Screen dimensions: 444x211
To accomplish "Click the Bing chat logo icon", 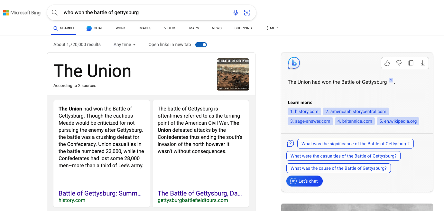I will click(294, 63).
